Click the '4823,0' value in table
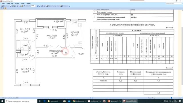This screenshot has width=183, height=103. tap(134, 17)
